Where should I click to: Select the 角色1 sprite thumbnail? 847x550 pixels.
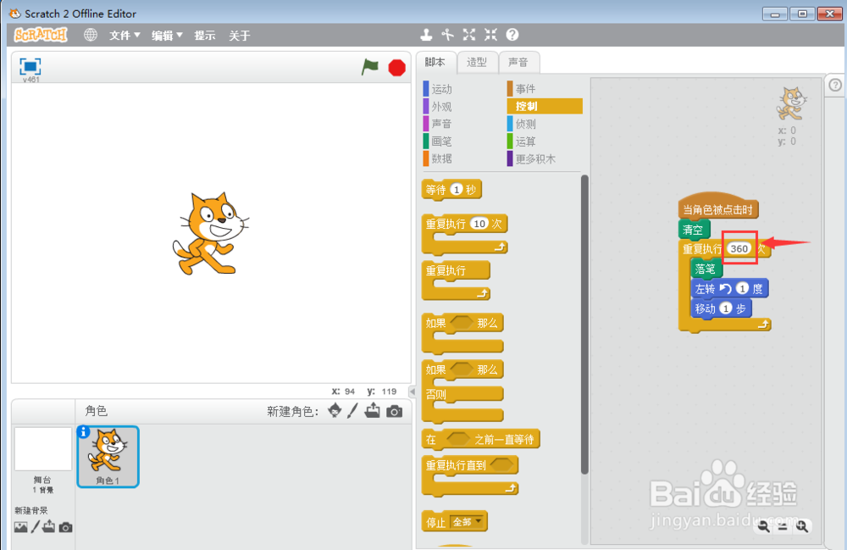tap(108, 457)
